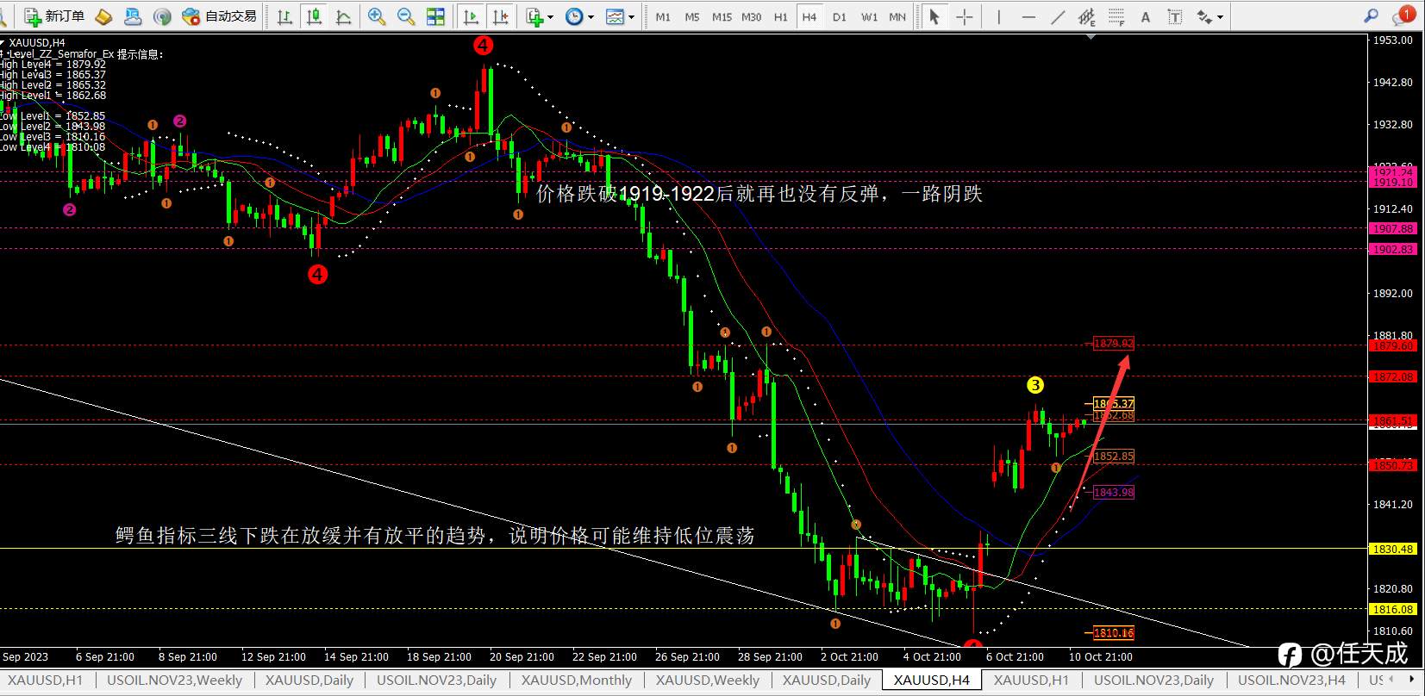Toggle chart auto scroll
The height and width of the screenshot is (696, 1425).
471,16
